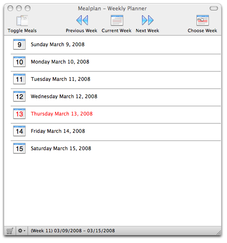The height and width of the screenshot is (243, 227).
Task: Go to Previous Week with double-left arrows
Action: coord(82,20)
